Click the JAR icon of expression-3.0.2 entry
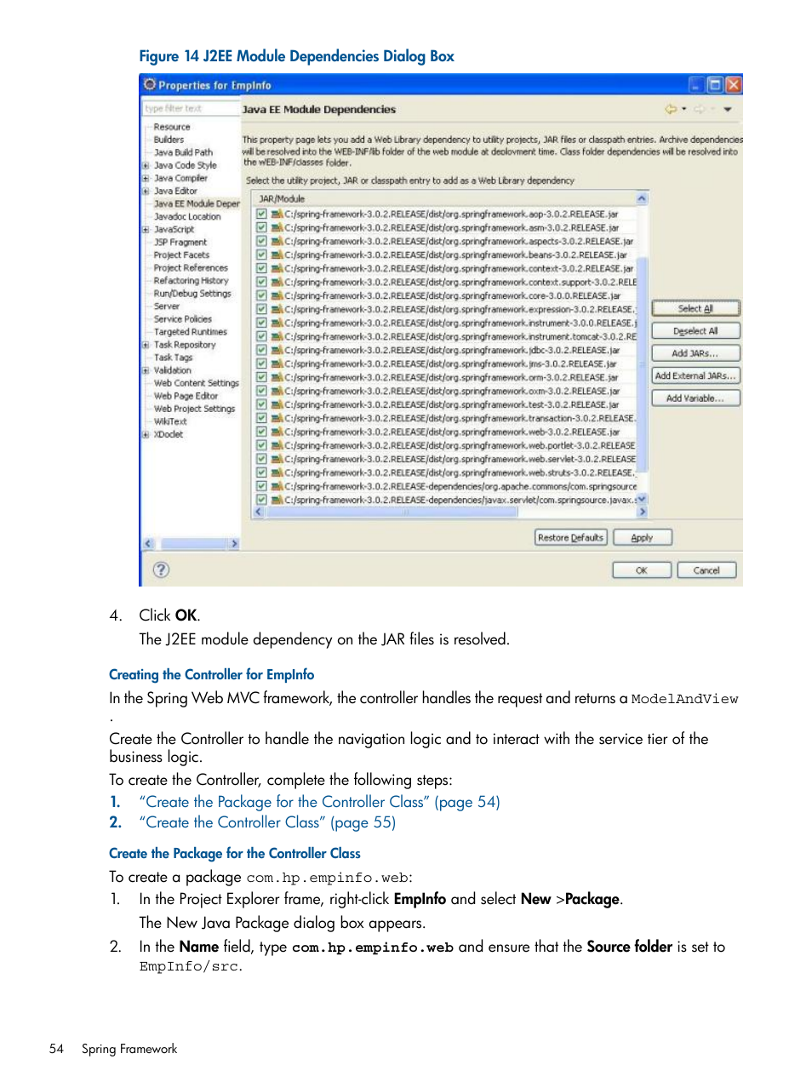Viewport: 812px width, 1082px height. (x=277, y=309)
